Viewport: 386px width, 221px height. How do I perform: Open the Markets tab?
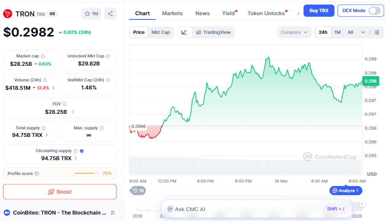(x=172, y=13)
